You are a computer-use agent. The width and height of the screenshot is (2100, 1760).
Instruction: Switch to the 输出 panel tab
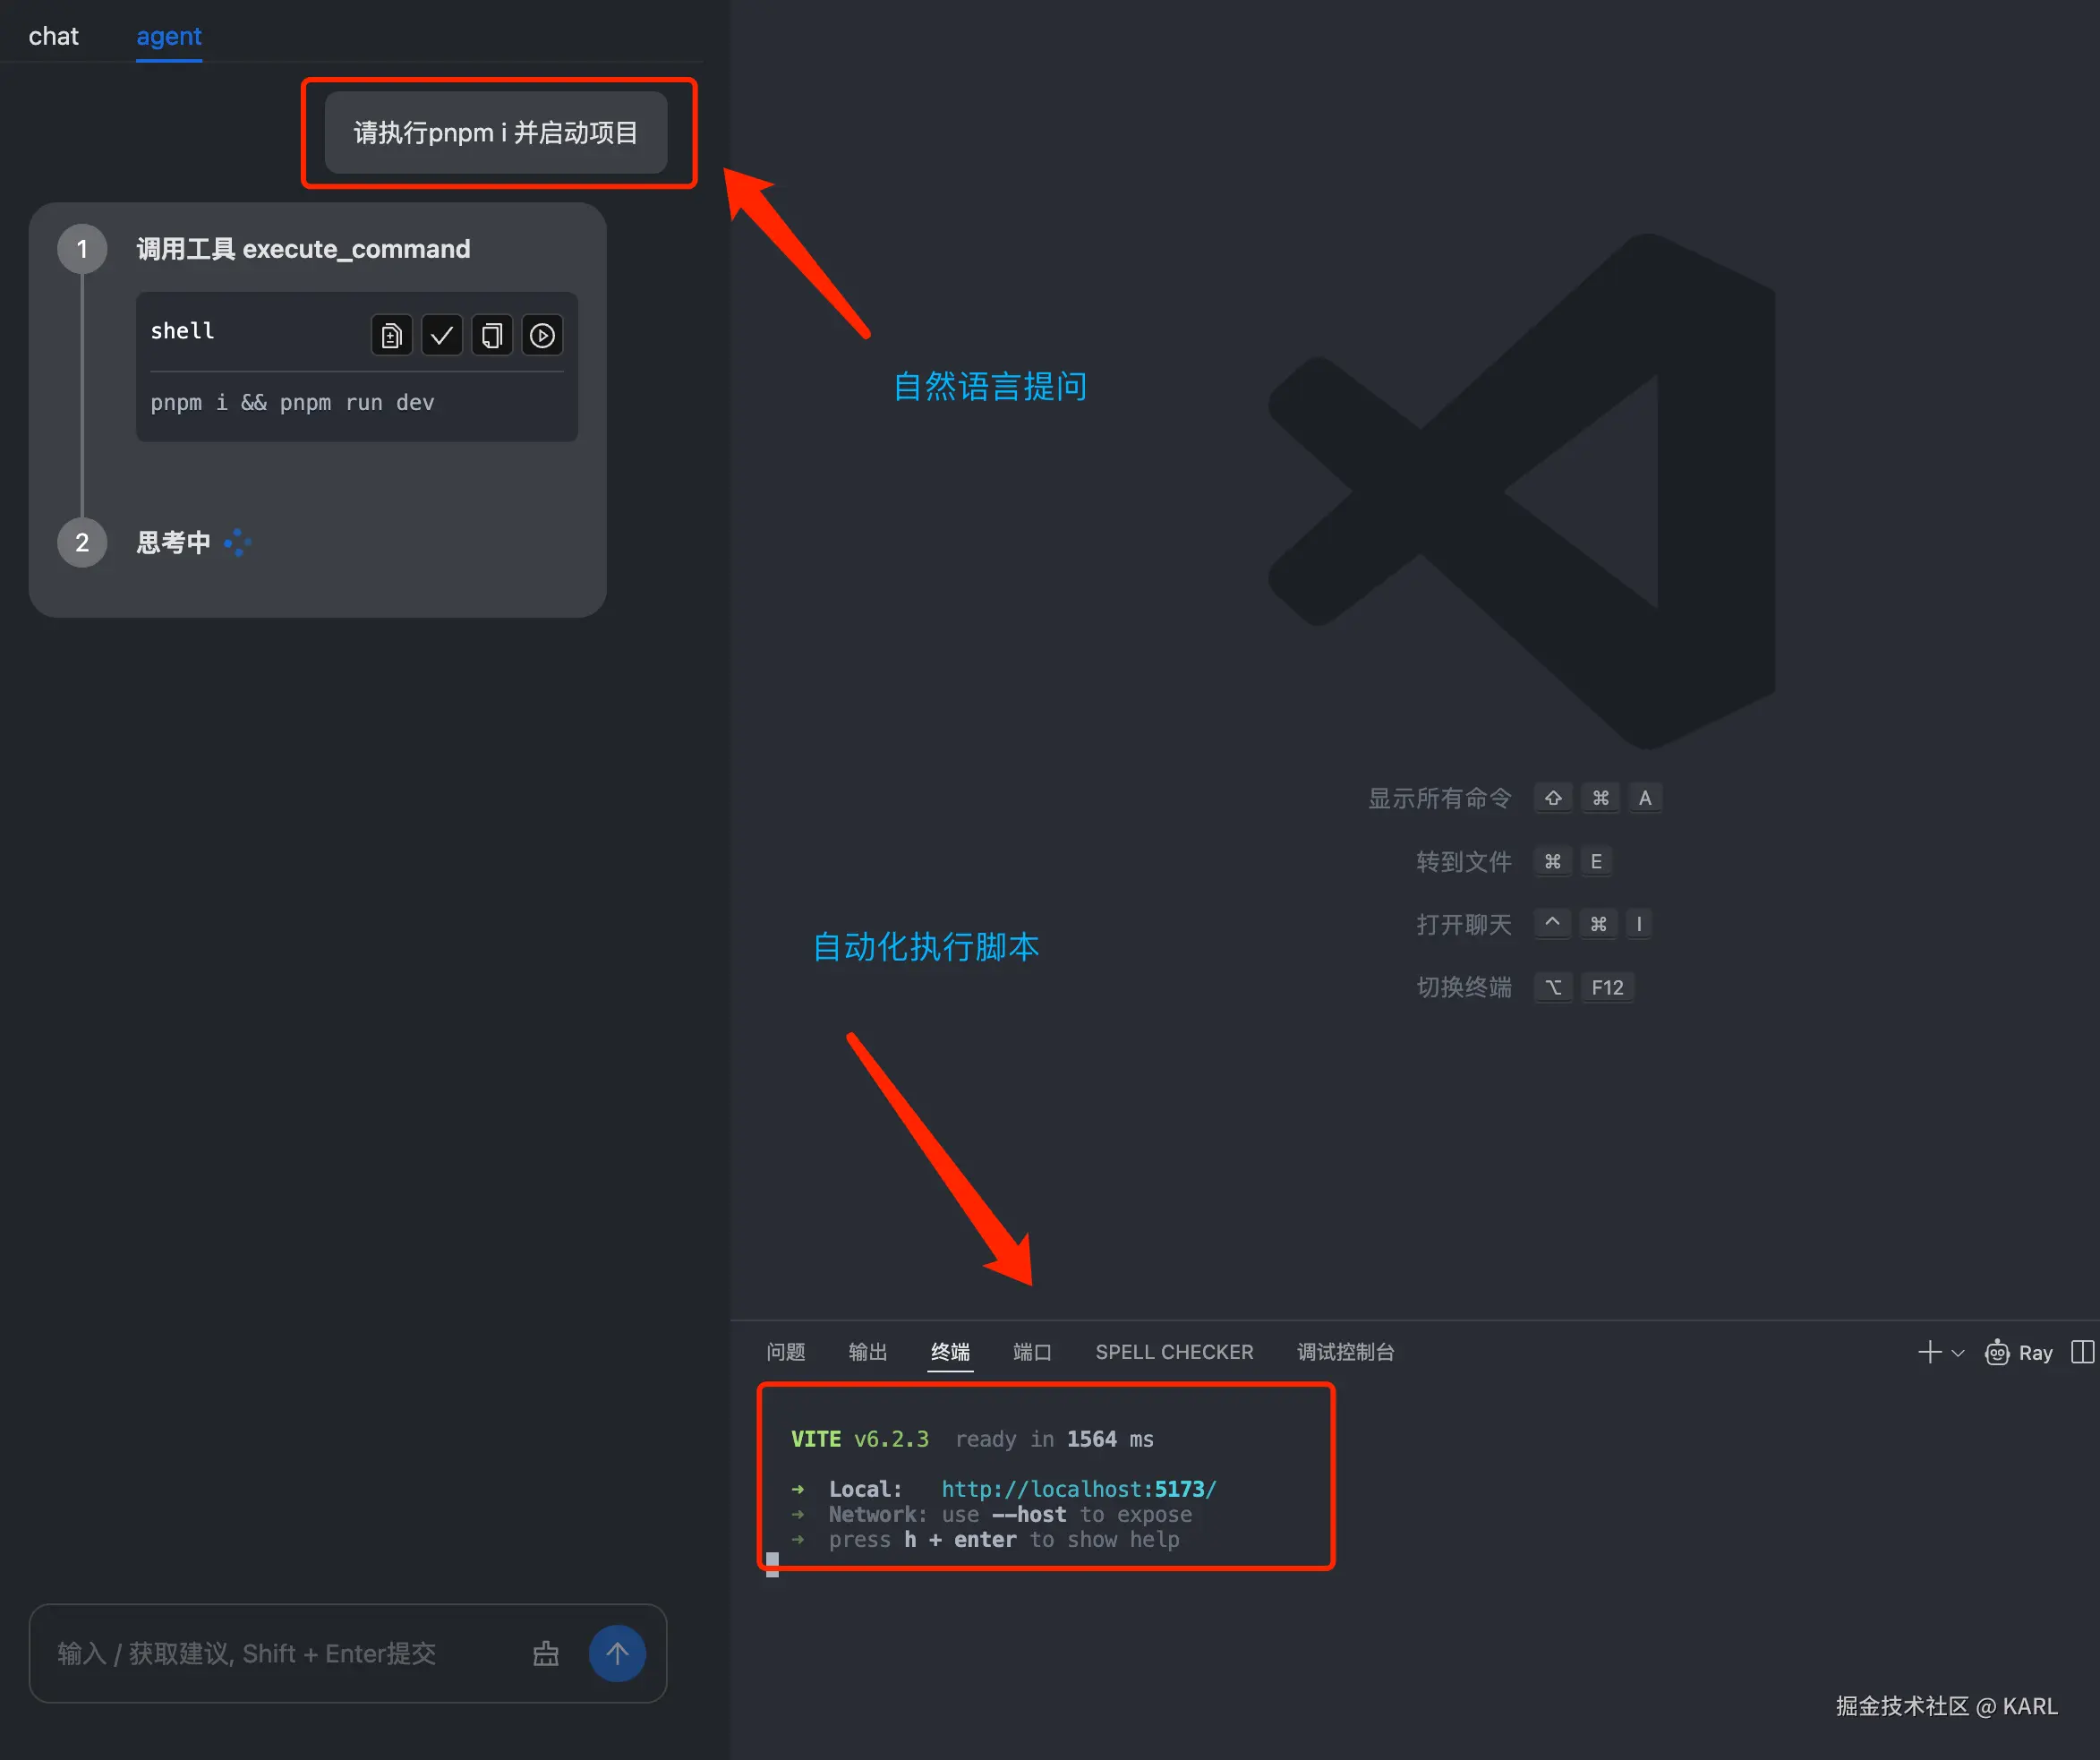[x=867, y=1352]
